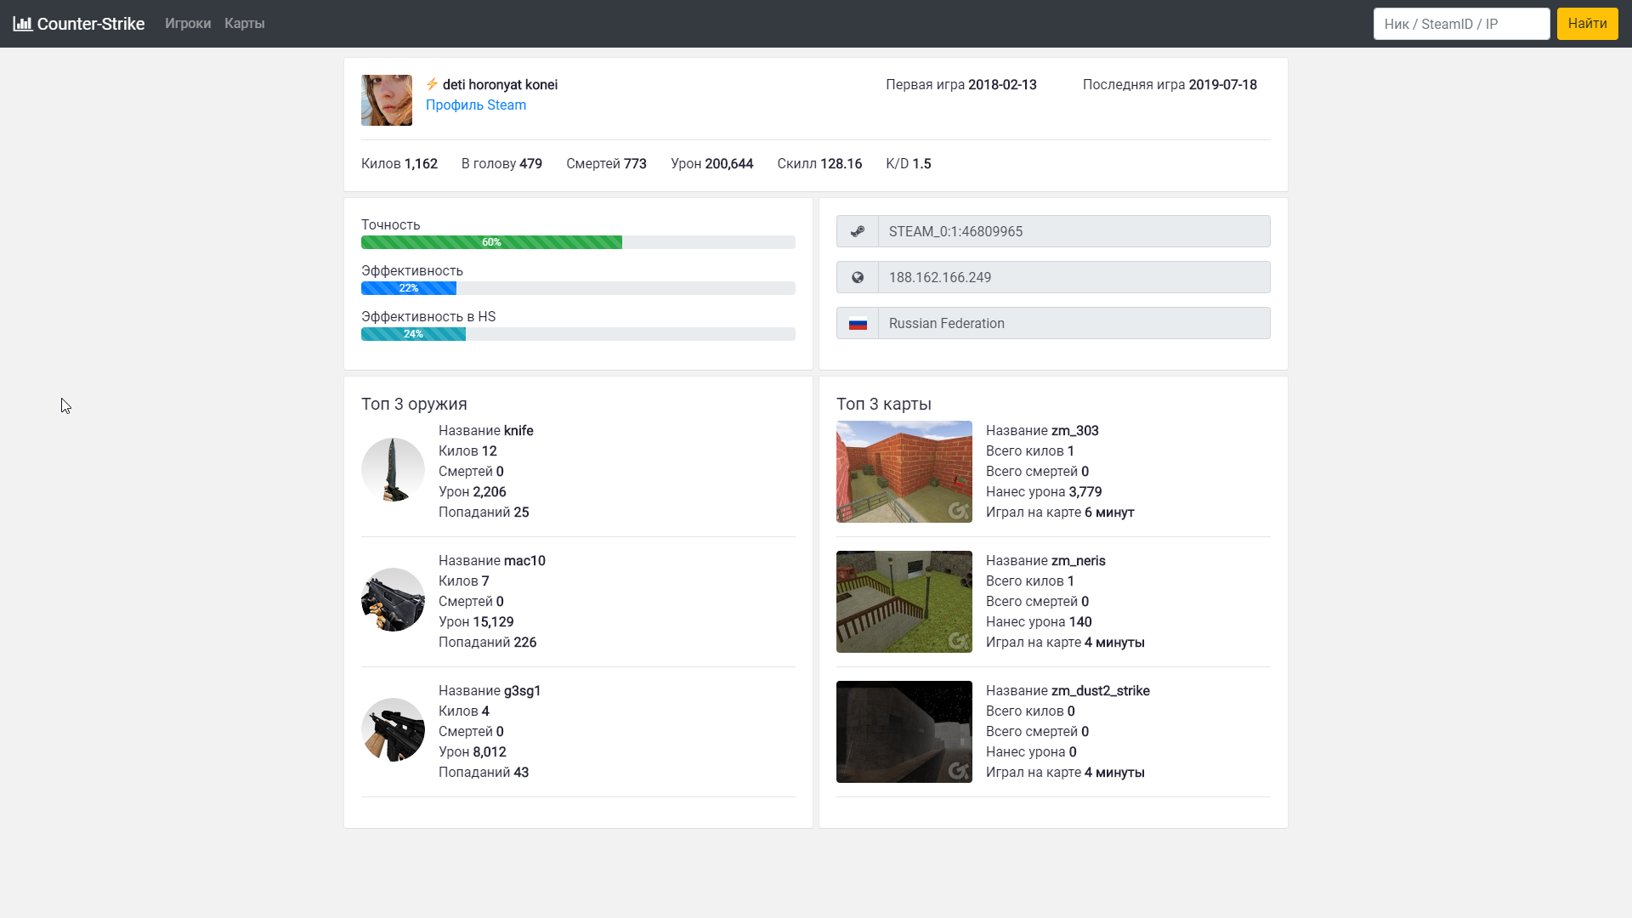Click the Найти search button
The width and height of the screenshot is (1632, 918).
[x=1587, y=24]
